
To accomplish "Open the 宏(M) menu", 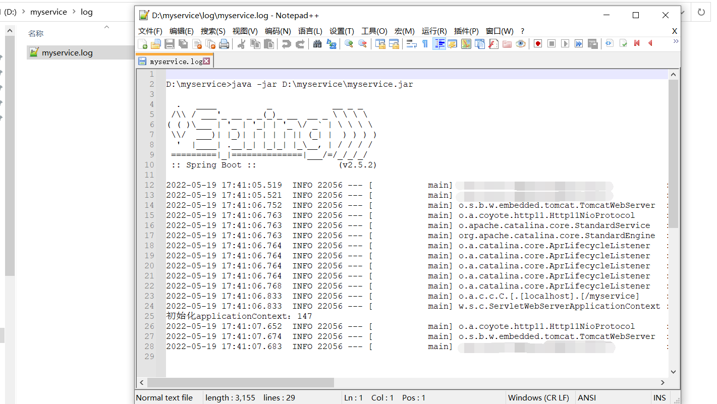I will click(x=405, y=31).
